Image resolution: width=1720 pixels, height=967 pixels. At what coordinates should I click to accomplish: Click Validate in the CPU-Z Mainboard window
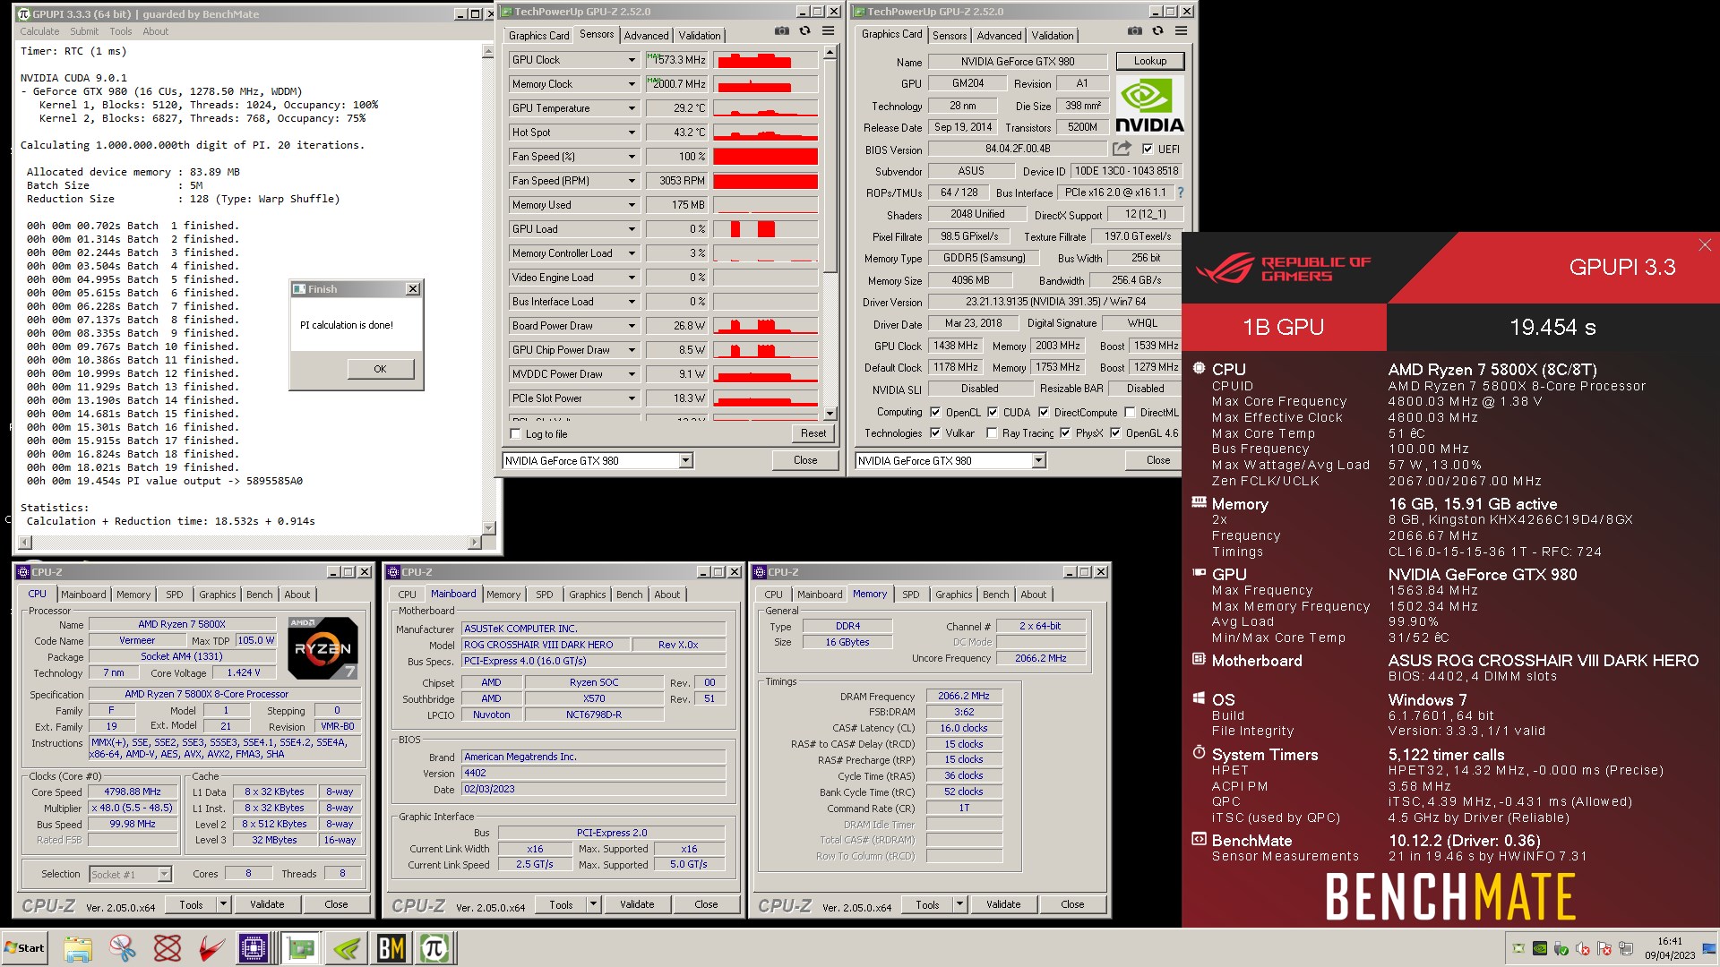tap(637, 904)
